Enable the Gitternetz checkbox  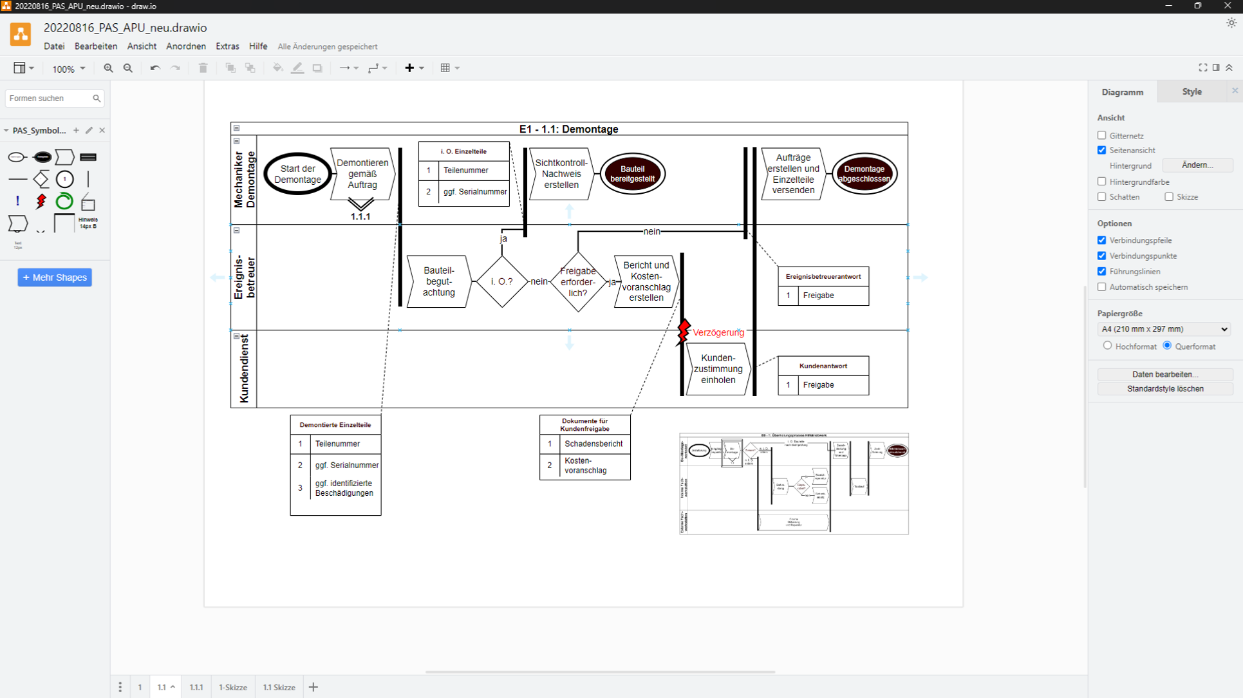pyautogui.click(x=1102, y=135)
